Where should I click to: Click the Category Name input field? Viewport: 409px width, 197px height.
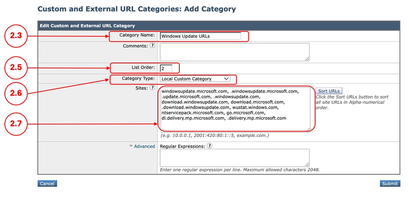(200, 36)
